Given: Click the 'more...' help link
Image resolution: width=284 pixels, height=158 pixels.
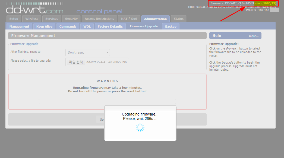Looking at the screenshot, I should tap(254, 36).
